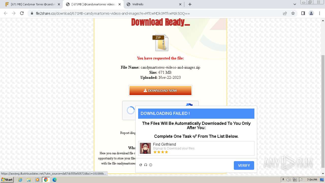Expand the tab search dropdown
325x183 pixels.
[x=295, y=4]
